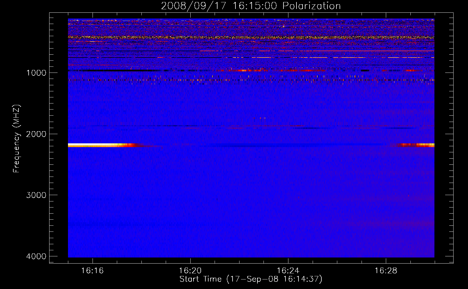Click the 16:16 time tick label
Image resolution: width=468 pixels, height=289 pixels.
[92, 271]
